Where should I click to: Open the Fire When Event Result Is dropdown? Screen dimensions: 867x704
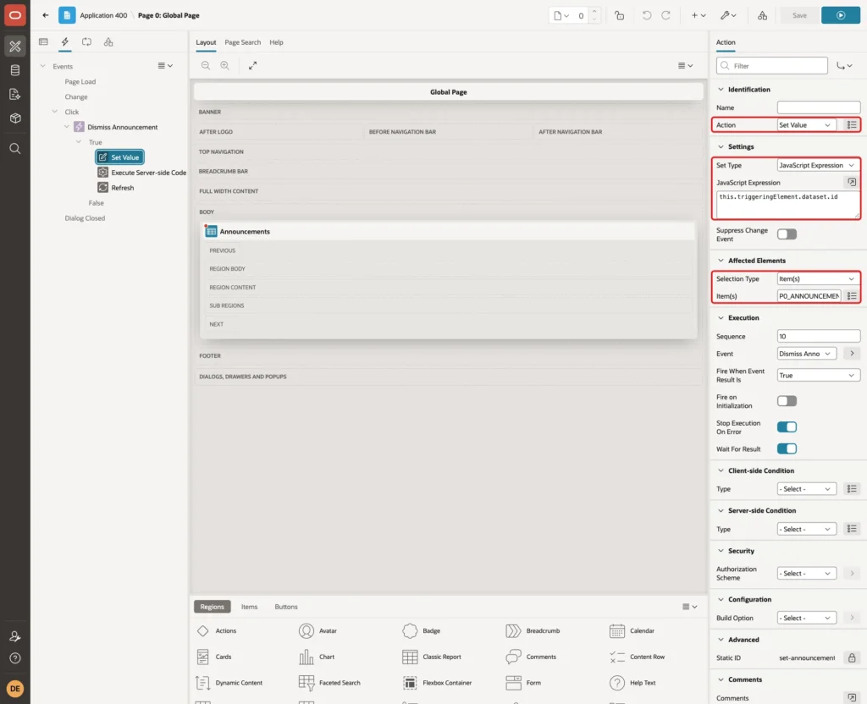[819, 375]
